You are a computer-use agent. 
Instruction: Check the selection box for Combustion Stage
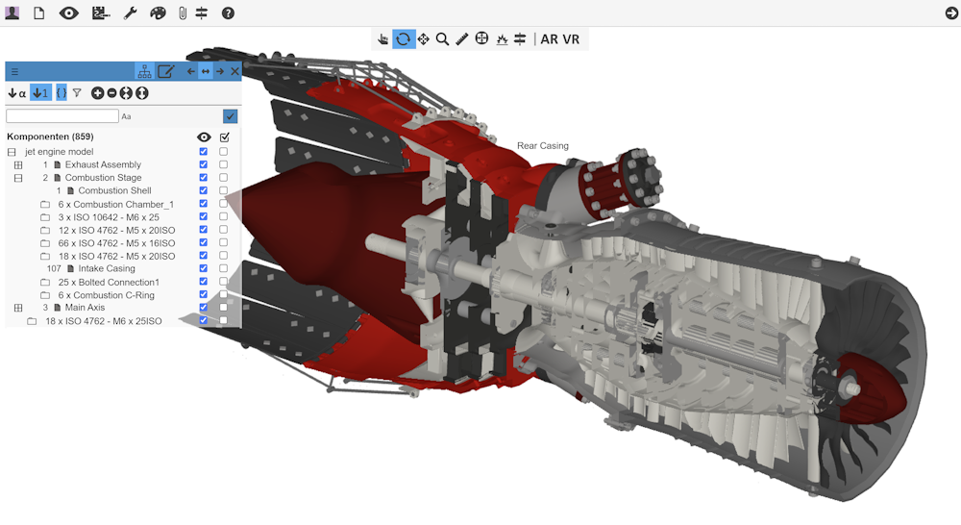click(x=224, y=178)
